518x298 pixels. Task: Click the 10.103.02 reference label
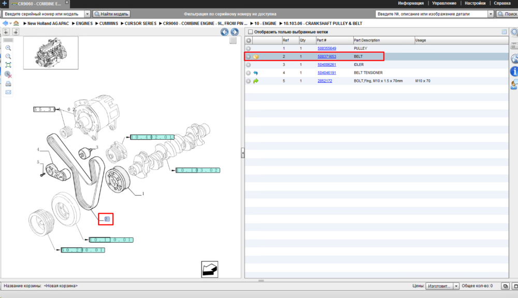click(x=197, y=170)
